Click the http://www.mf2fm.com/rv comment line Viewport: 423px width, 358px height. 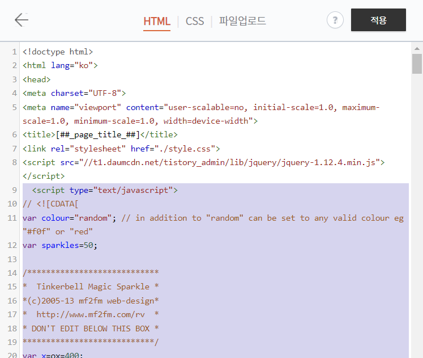(x=91, y=314)
